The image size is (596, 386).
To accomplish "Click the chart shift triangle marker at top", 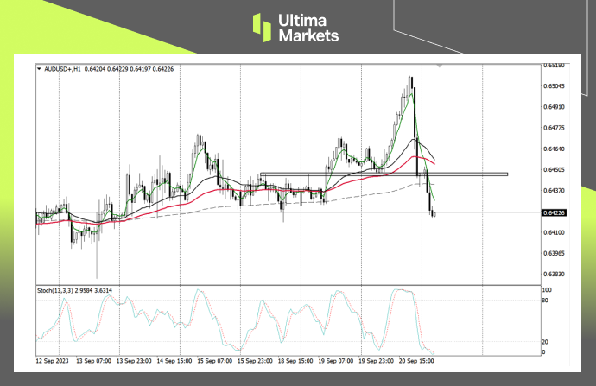I will (442, 66).
